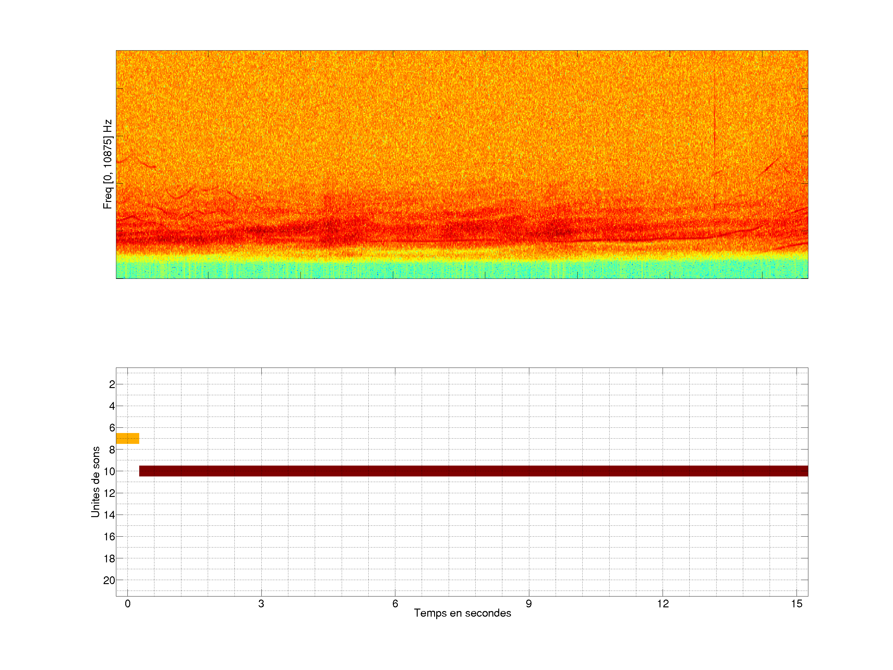Click the y-axis tick label 6
893x670 pixels.
112,428
